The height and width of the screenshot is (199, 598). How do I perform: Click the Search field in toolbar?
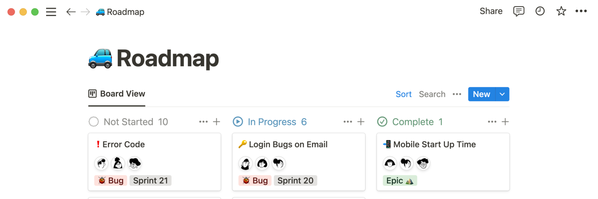click(x=432, y=94)
